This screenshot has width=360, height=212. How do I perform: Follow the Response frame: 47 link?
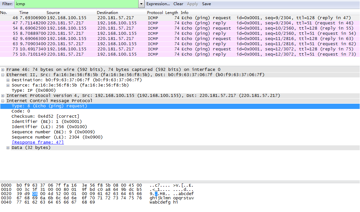coord(37,142)
